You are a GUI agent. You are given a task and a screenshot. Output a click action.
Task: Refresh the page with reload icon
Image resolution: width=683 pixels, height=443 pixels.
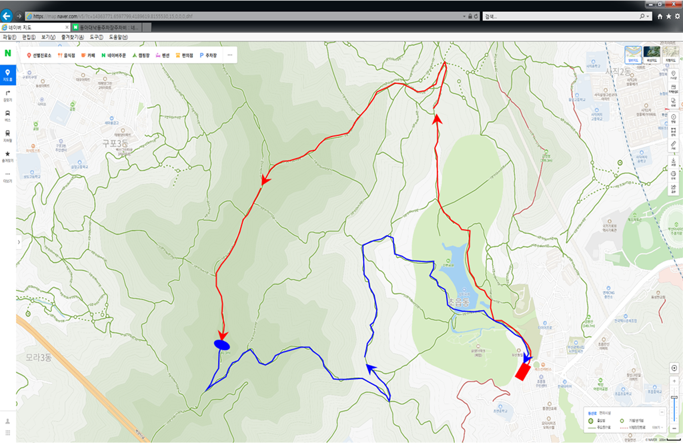click(x=476, y=17)
